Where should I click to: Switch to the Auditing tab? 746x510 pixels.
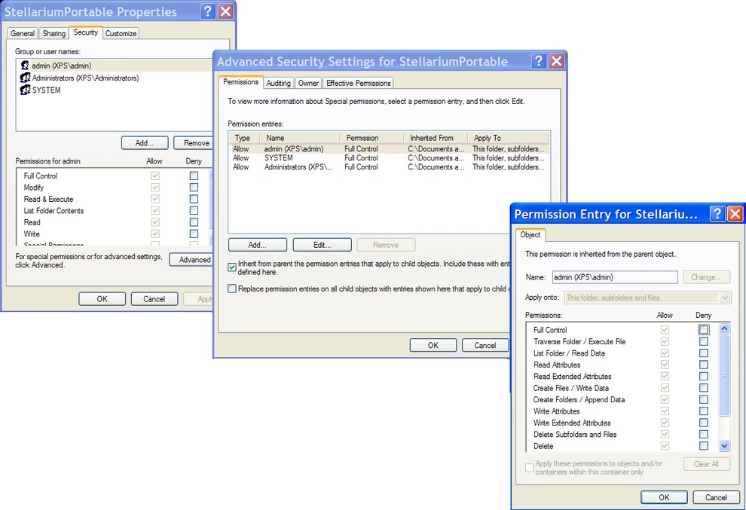[278, 83]
